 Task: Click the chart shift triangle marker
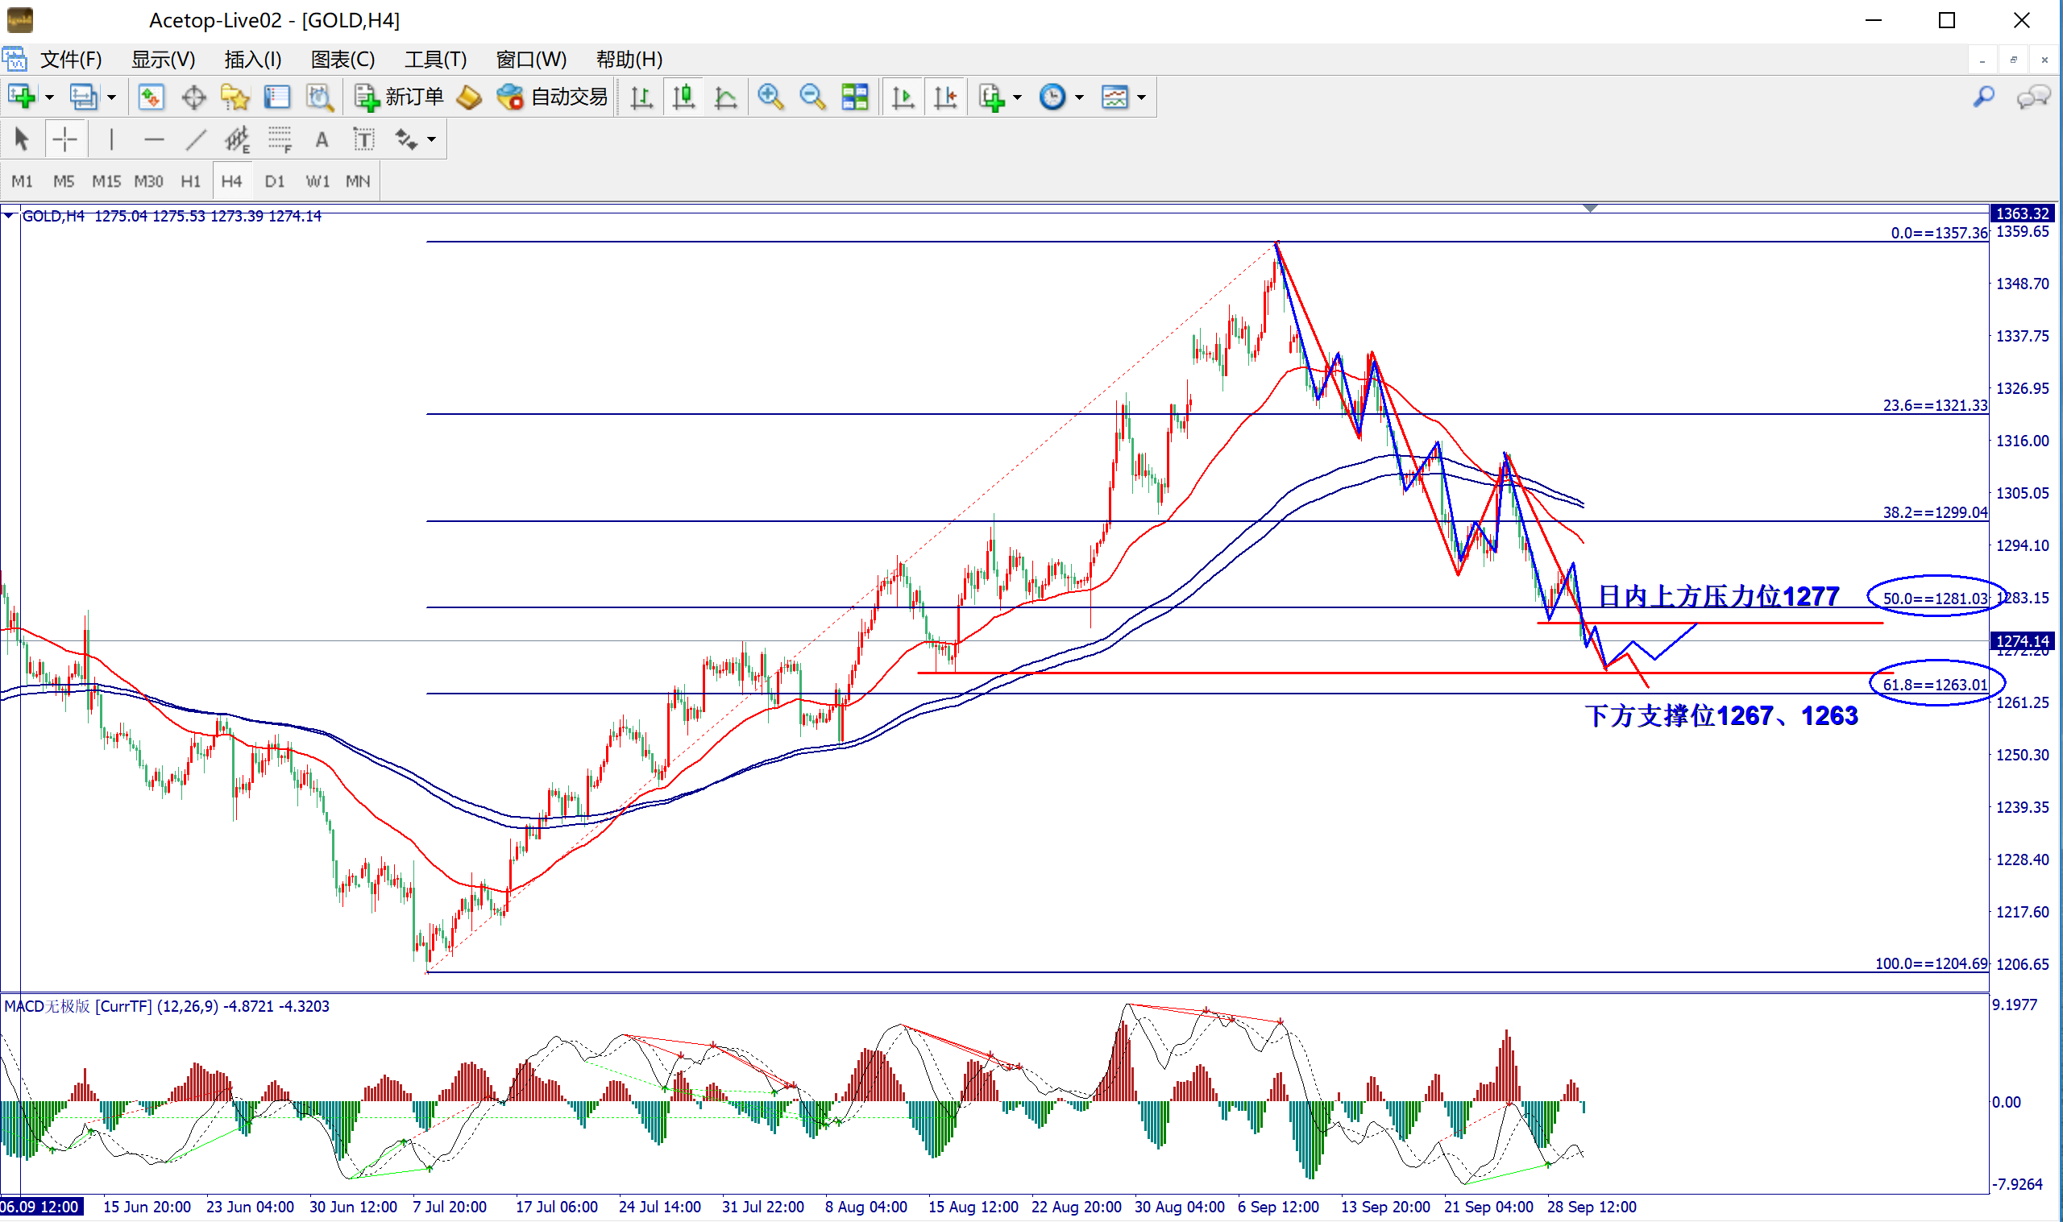coord(1589,209)
